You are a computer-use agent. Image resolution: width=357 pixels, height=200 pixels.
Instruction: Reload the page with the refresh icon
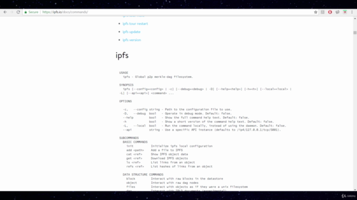[x=18, y=12]
